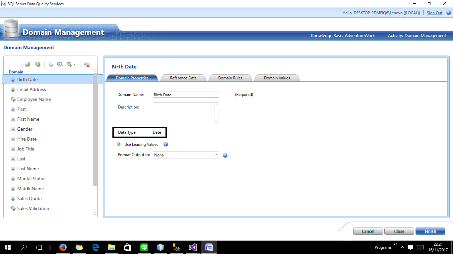Open File Explorer from the taskbar
This screenshot has width=453, height=254.
coord(112,247)
